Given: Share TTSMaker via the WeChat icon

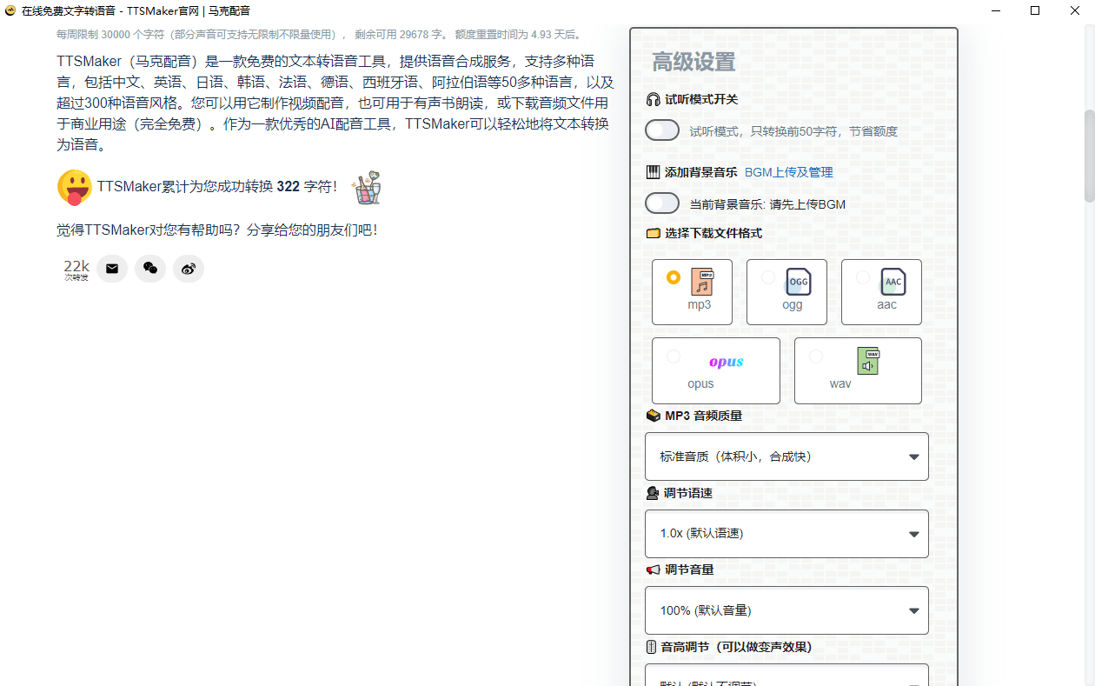Looking at the screenshot, I should pos(150,268).
